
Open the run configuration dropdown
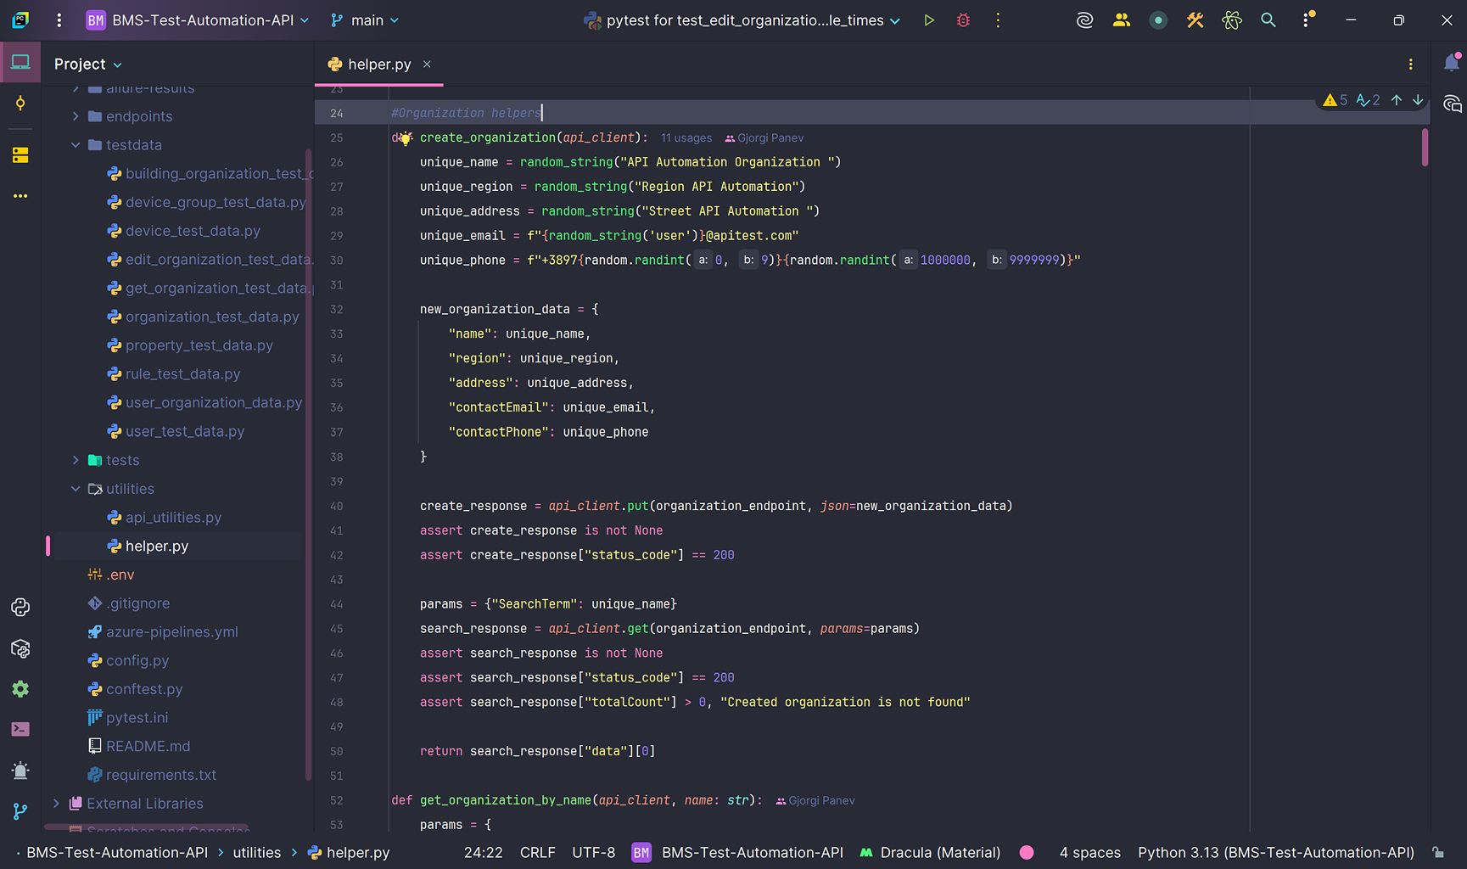742,20
